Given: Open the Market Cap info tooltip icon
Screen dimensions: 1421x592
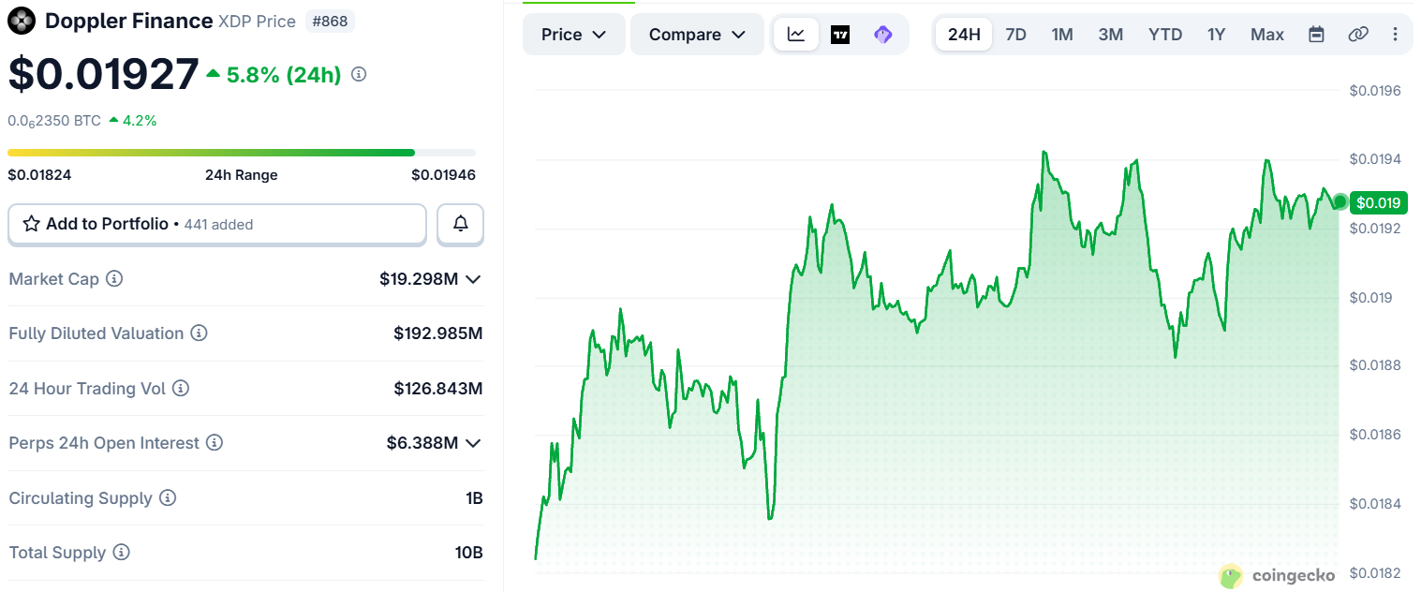Looking at the screenshot, I should tap(114, 279).
